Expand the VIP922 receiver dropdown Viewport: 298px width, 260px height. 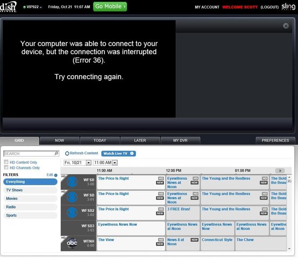click(x=32, y=7)
